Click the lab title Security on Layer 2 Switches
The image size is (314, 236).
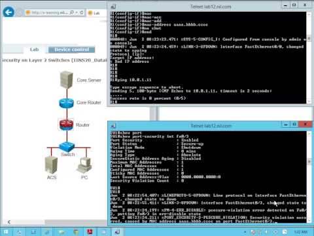[x=54, y=60]
